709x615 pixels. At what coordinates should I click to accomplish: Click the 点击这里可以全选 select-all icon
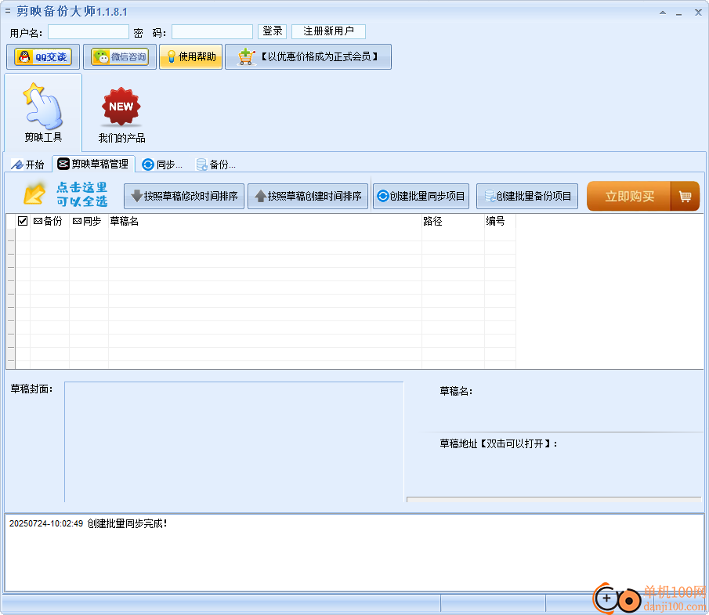tap(34, 194)
